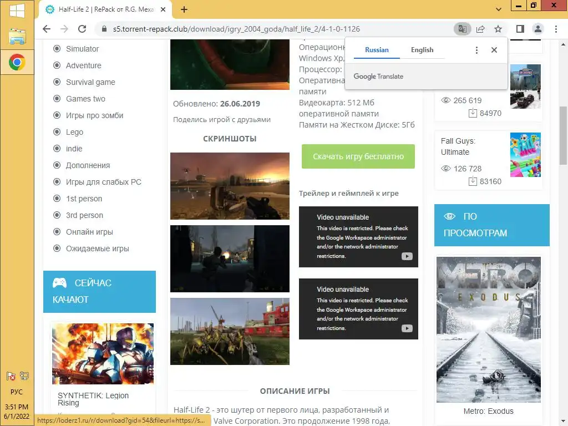
Task: Click YouTube logo on first unavailable video
Action: (407, 256)
